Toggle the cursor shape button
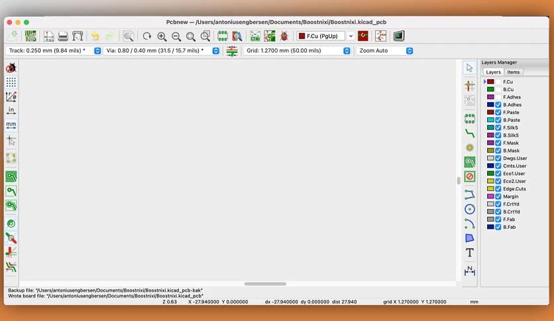554x321 pixels. click(x=11, y=141)
